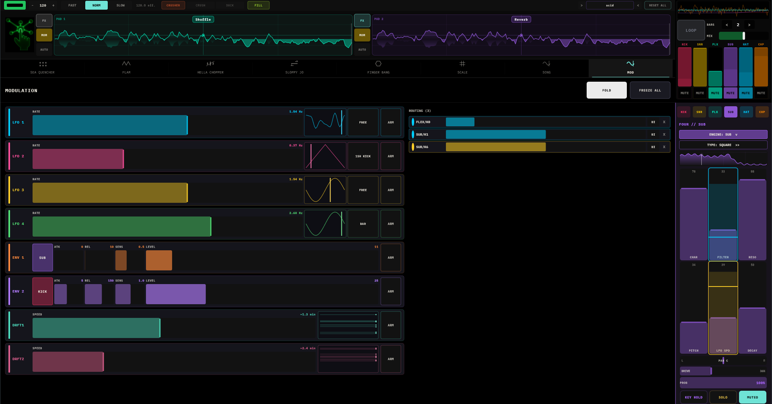Arm LFO 1 modulator

click(390, 122)
